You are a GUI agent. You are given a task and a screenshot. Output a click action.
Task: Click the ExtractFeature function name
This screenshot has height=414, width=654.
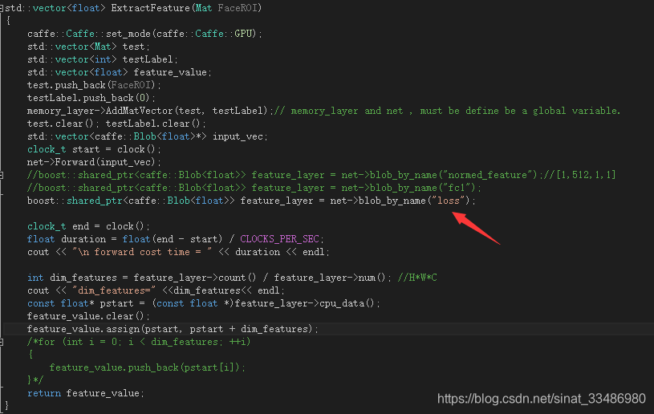[151, 8]
